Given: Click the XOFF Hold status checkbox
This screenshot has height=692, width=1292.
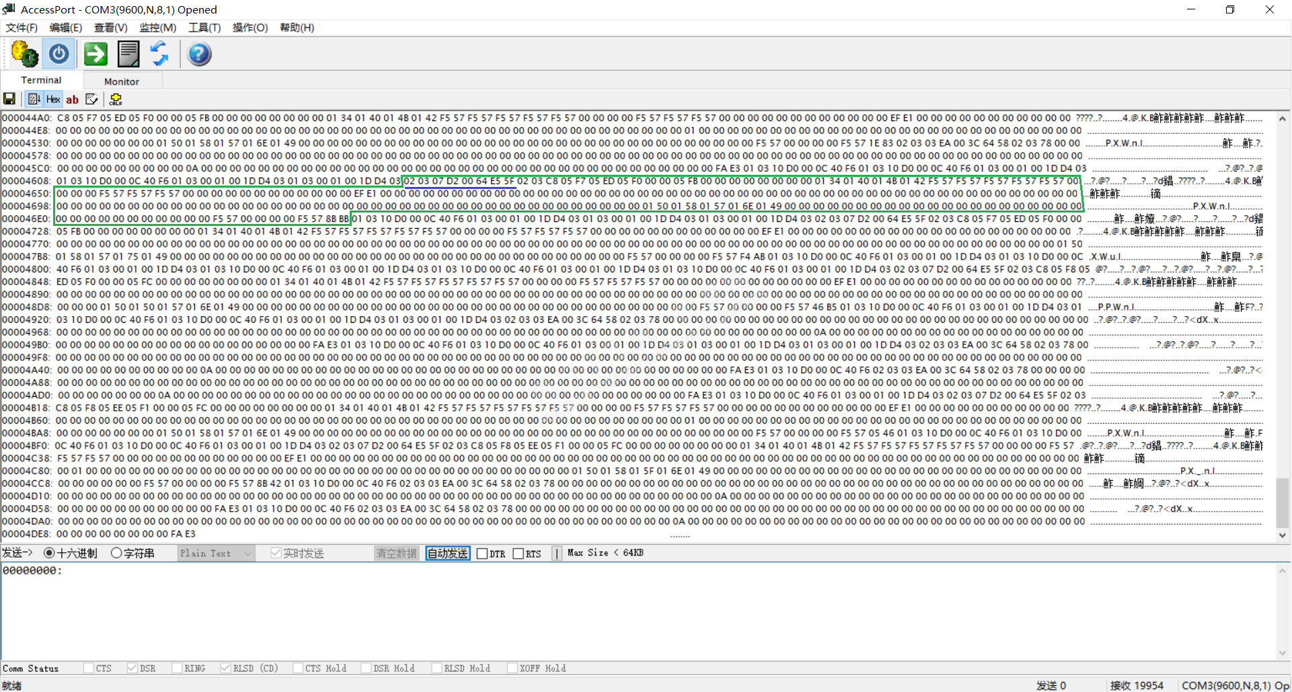Looking at the screenshot, I should click(x=512, y=668).
